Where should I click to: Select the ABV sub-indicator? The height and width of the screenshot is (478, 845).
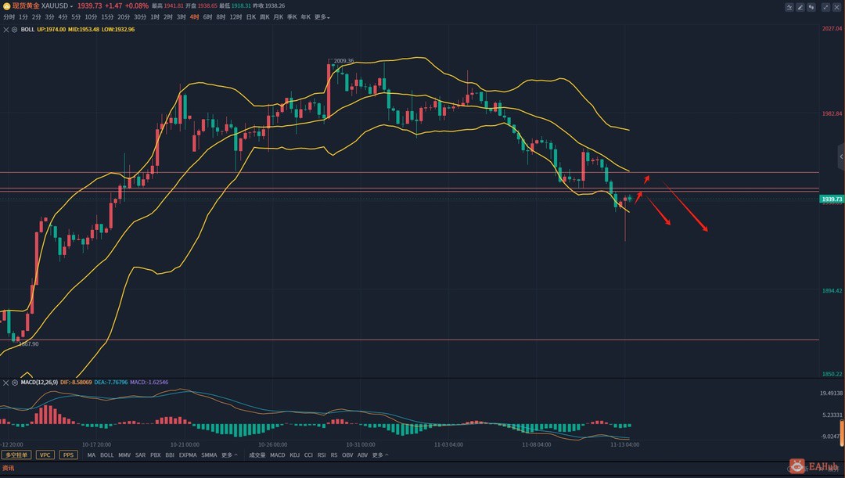tap(363, 455)
